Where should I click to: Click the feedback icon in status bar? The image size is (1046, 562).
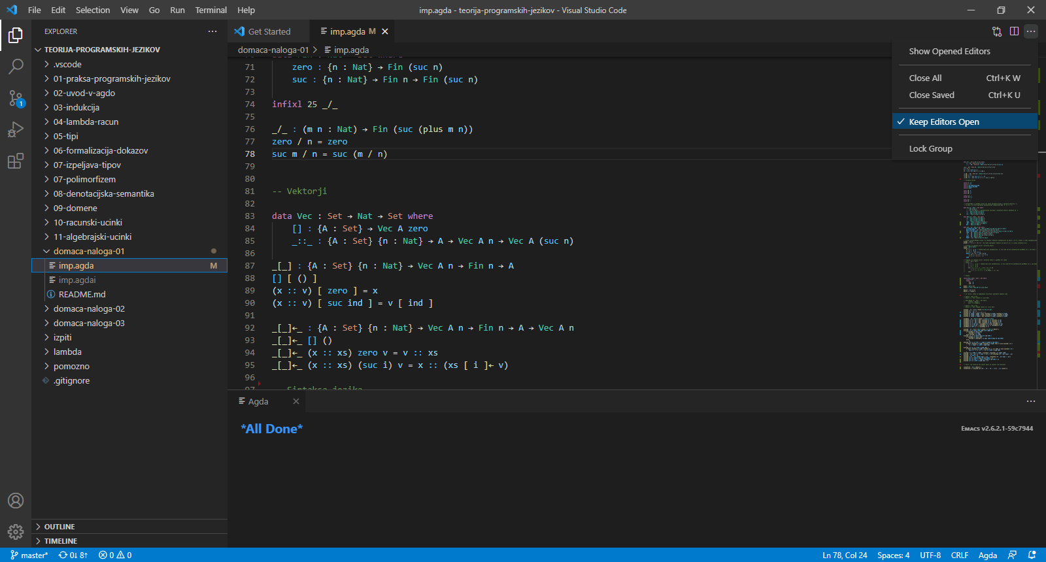(x=1013, y=555)
